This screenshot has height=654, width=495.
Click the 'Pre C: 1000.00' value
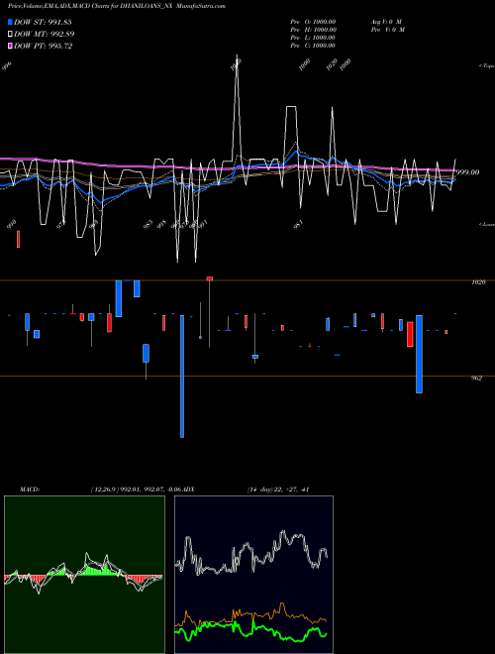313,46
